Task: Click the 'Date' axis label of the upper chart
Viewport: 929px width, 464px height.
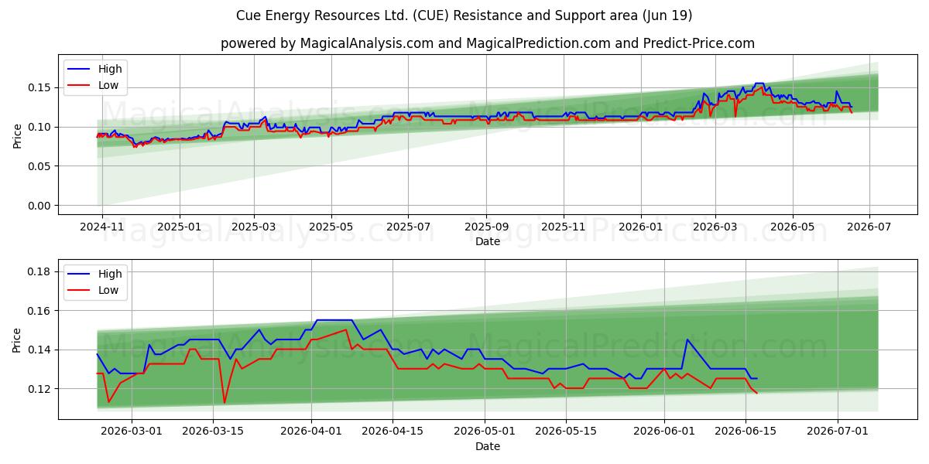Action: pos(488,241)
